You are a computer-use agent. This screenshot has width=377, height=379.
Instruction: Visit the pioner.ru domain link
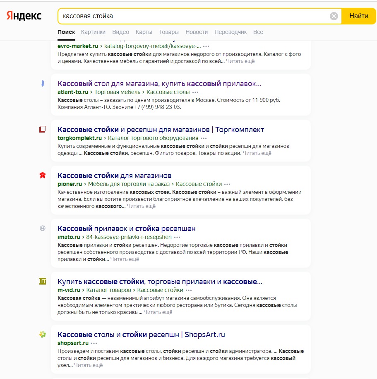tap(70, 184)
